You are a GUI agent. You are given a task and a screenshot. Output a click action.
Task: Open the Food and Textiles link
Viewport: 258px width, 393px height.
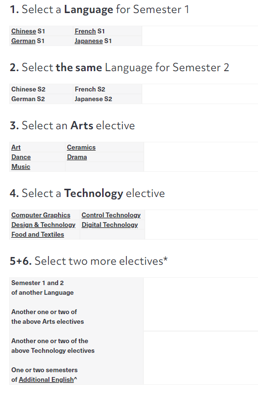38,234
